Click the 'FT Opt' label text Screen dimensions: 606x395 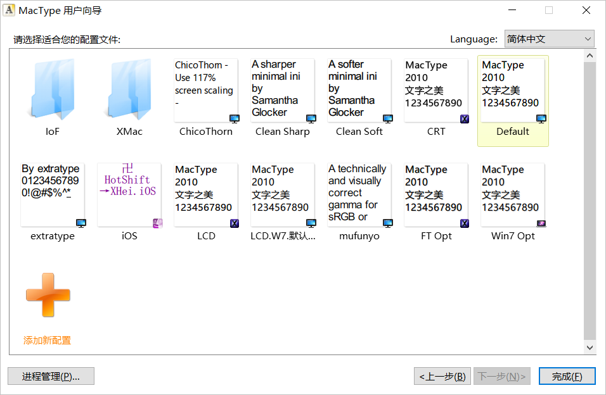[x=436, y=236]
